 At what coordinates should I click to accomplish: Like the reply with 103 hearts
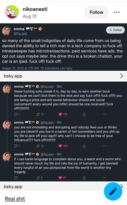pyautogui.click(x=63, y=146)
